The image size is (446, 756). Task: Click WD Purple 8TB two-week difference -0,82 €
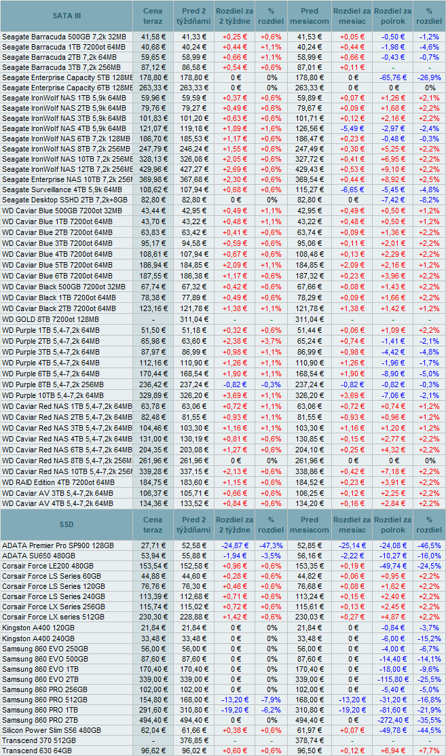coord(235,384)
